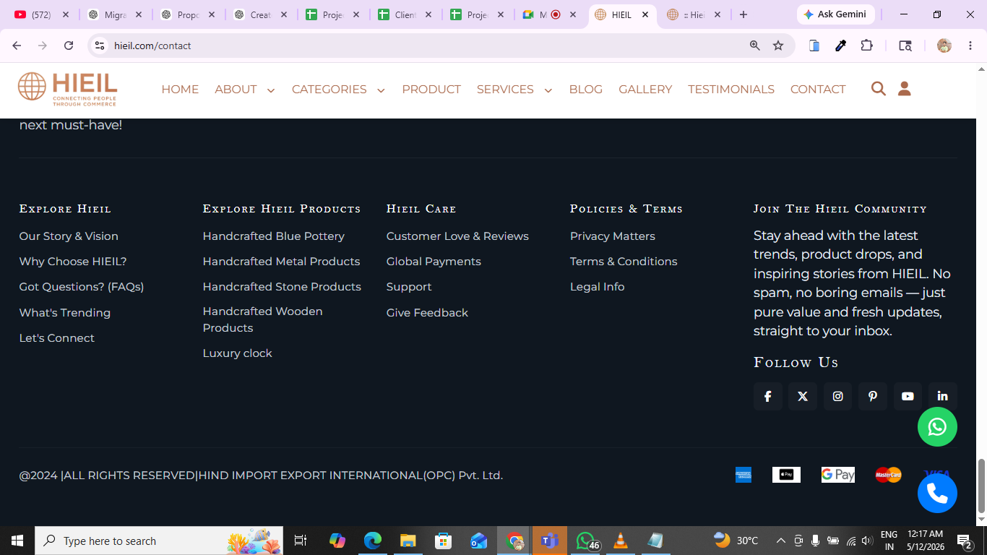Click the American Express payment icon
This screenshot has height=555, width=987.
(744, 475)
